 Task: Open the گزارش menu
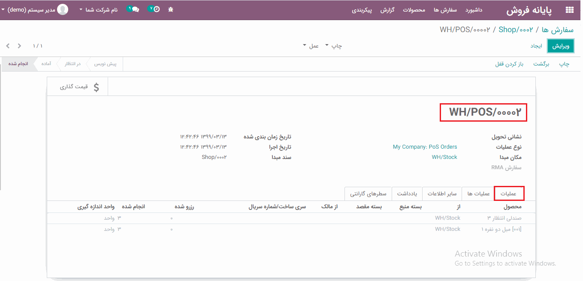tap(387, 10)
